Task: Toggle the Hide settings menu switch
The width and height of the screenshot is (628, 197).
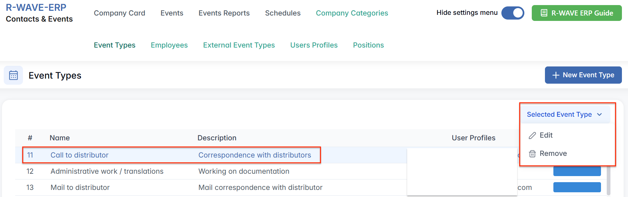Action: [x=513, y=13]
